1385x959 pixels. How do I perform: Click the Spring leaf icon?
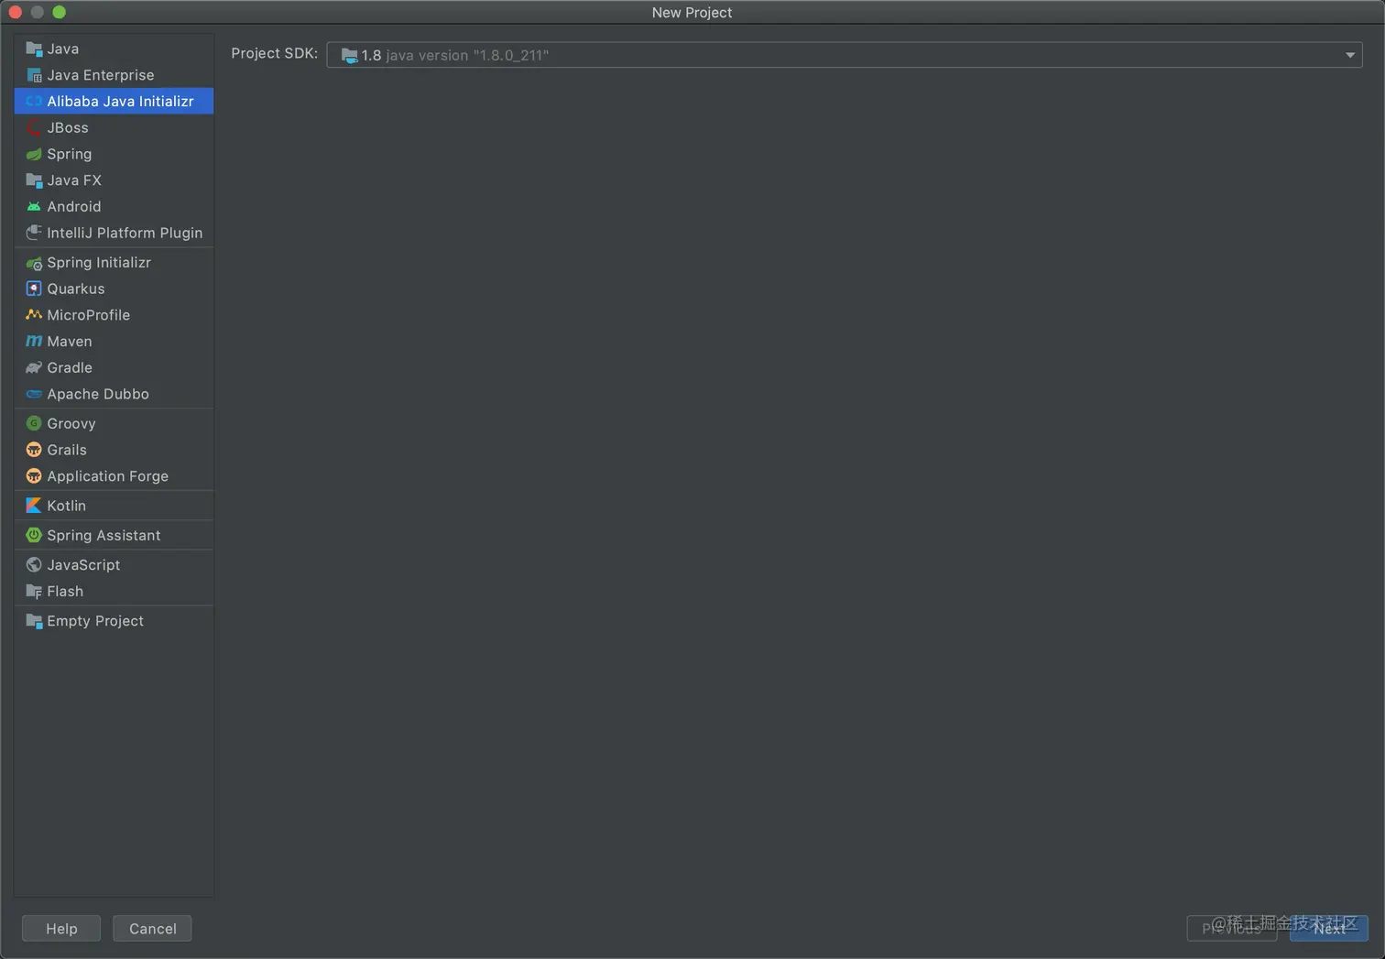pos(34,154)
